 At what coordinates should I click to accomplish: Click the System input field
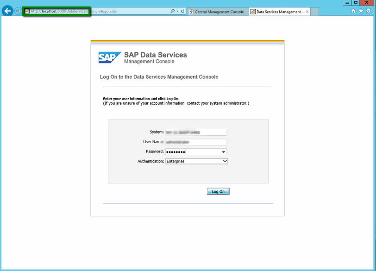196,132
